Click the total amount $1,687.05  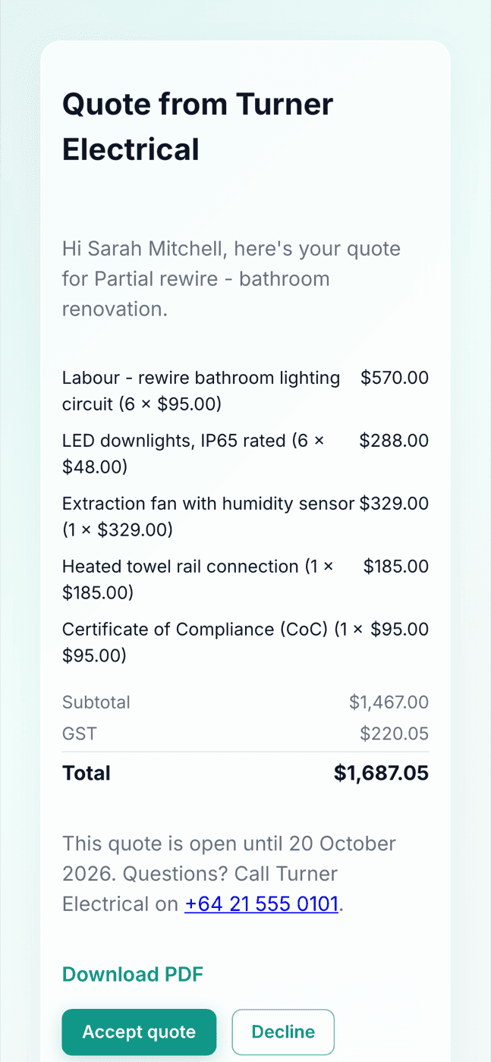[x=381, y=773]
